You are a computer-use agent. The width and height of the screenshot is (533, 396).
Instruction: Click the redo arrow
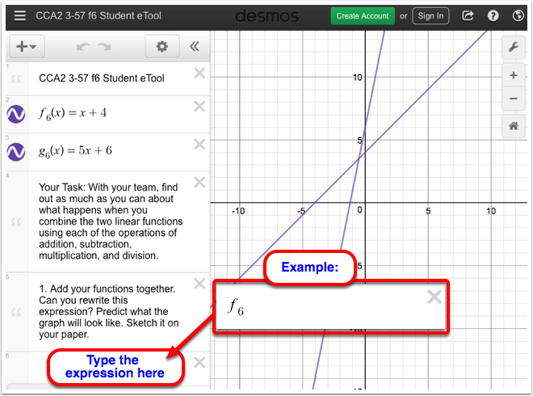click(104, 47)
